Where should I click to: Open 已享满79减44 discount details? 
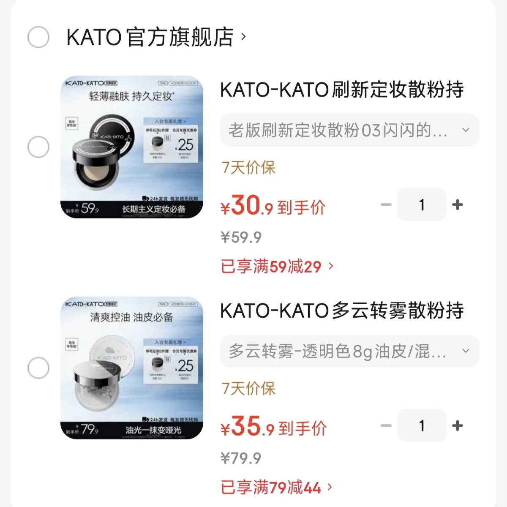click(x=277, y=488)
